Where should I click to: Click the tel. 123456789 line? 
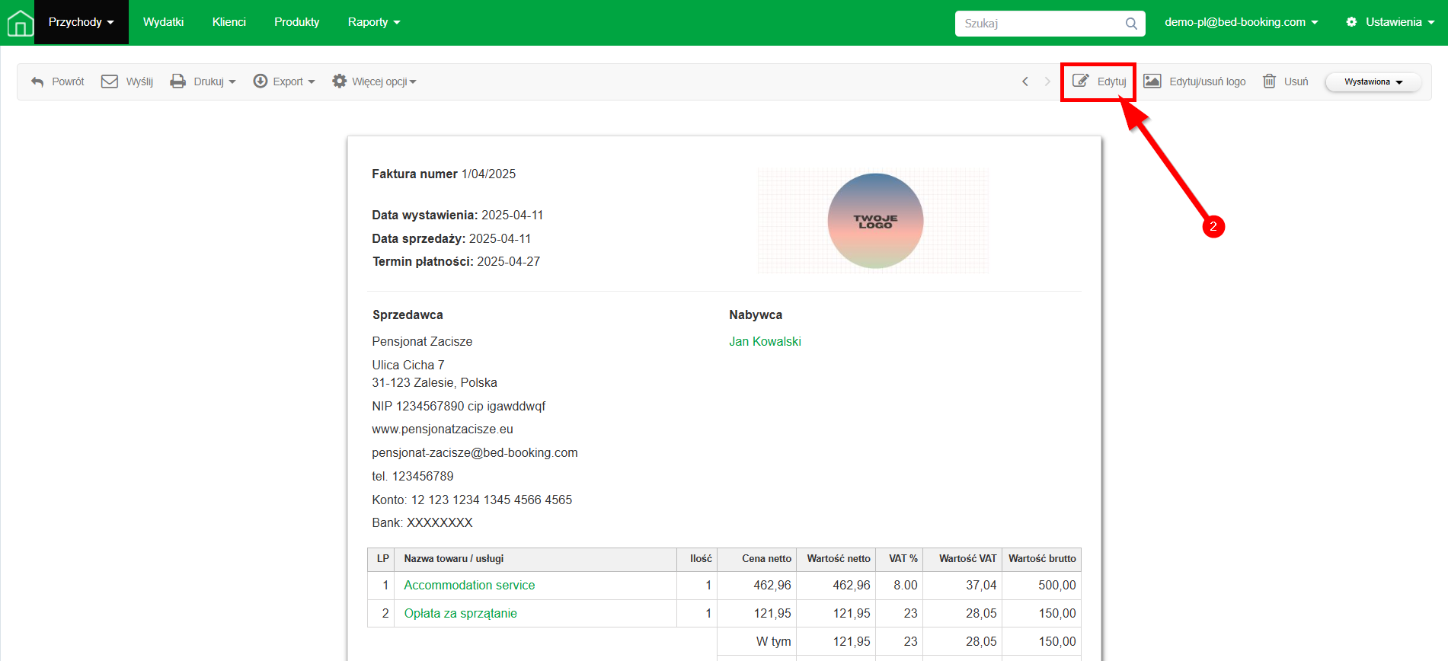pos(412,476)
